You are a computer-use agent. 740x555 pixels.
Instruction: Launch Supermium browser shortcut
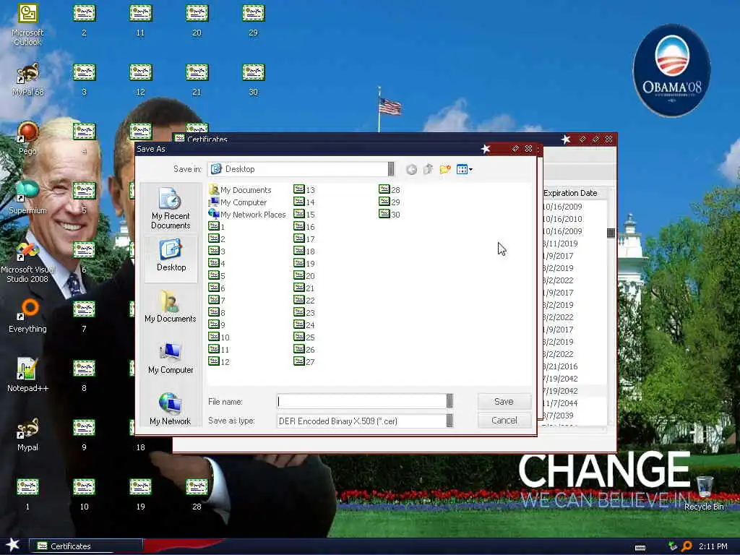[x=27, y=198]
